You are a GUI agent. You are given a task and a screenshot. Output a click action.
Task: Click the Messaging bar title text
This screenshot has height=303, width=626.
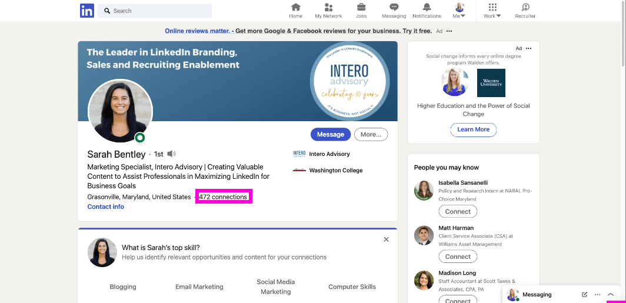pos(537,295)
